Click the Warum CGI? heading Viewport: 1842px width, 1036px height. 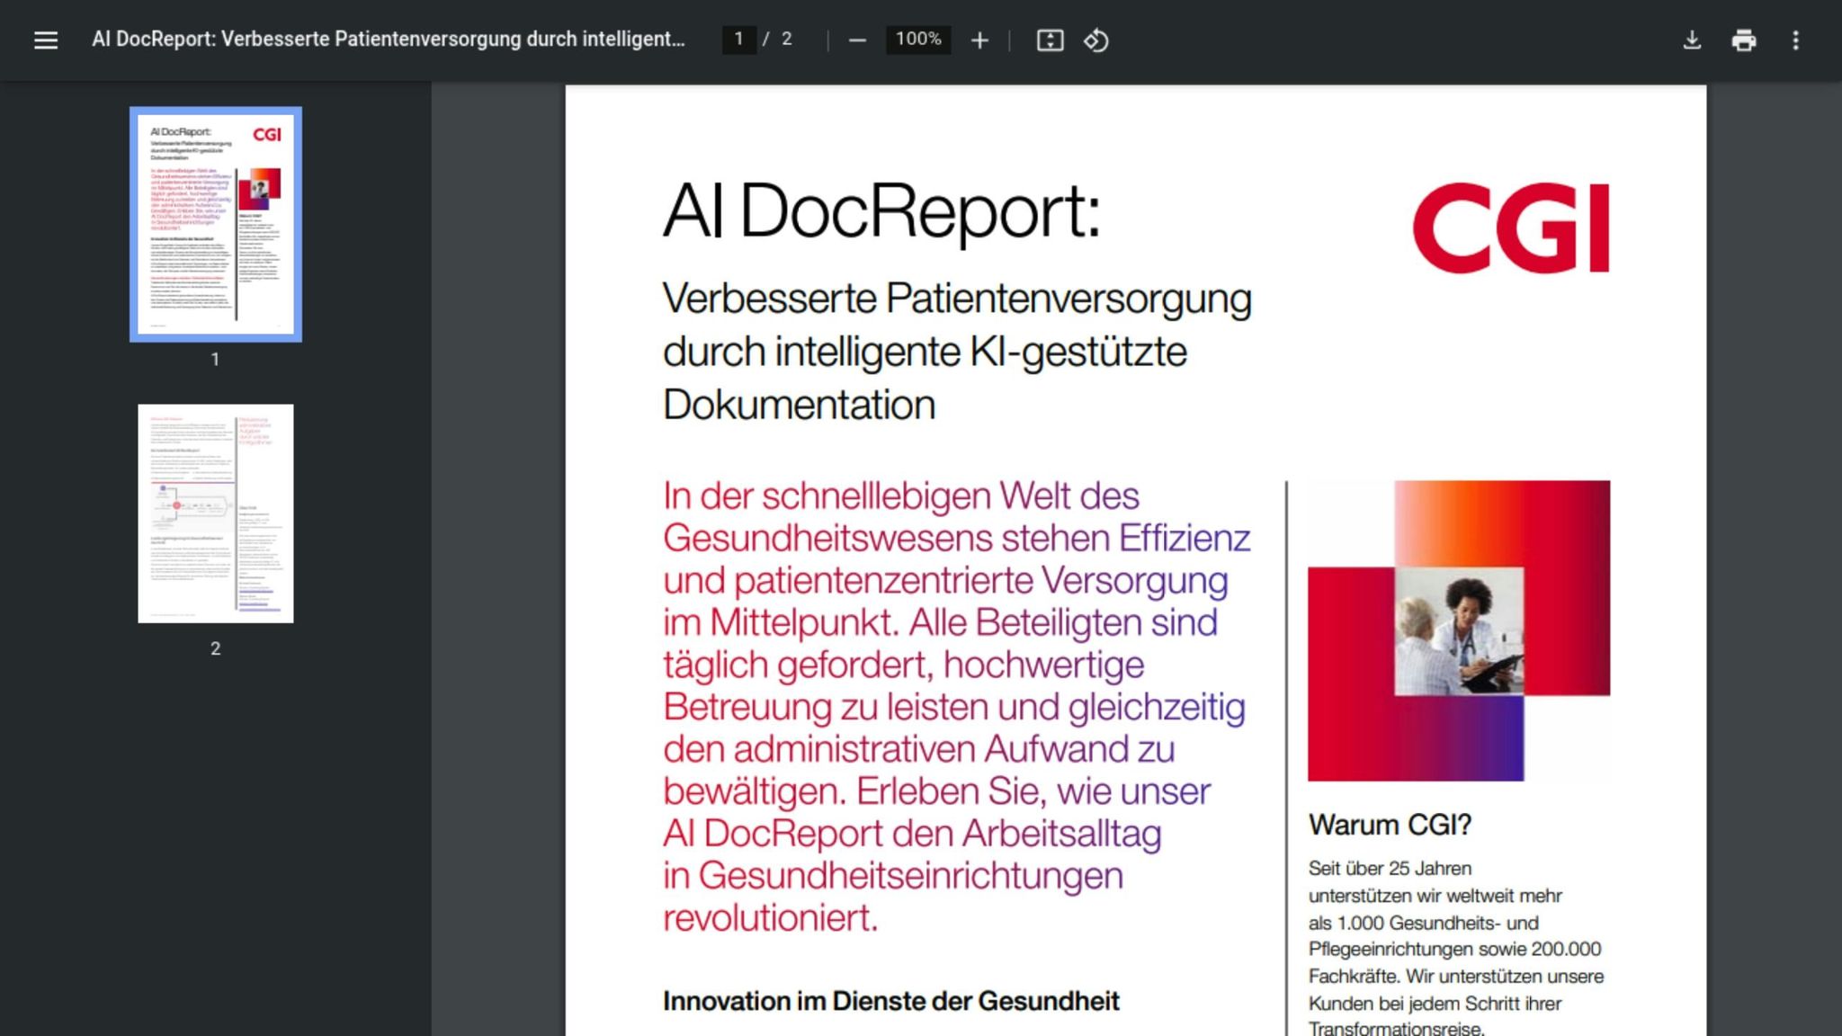[x=1390, y=824]
